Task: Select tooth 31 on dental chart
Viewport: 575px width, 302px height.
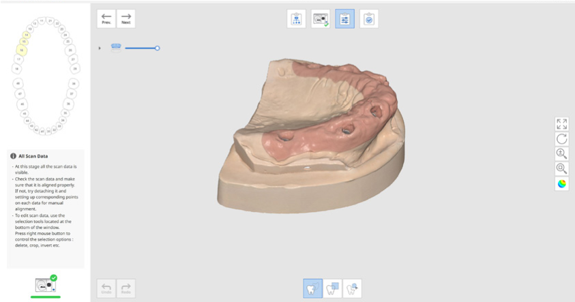Action: tap(48, 131)
